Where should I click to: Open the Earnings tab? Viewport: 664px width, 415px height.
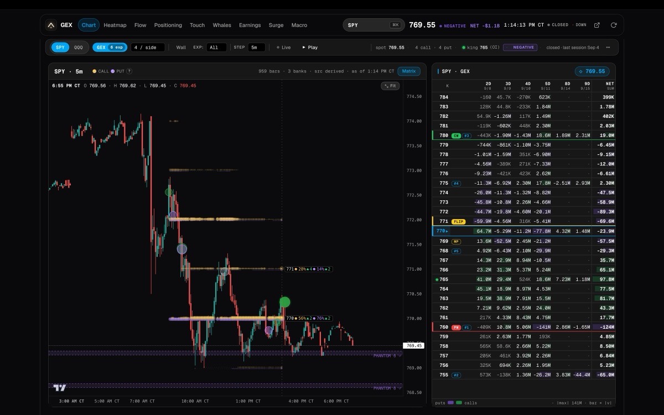tap(250, 25)
